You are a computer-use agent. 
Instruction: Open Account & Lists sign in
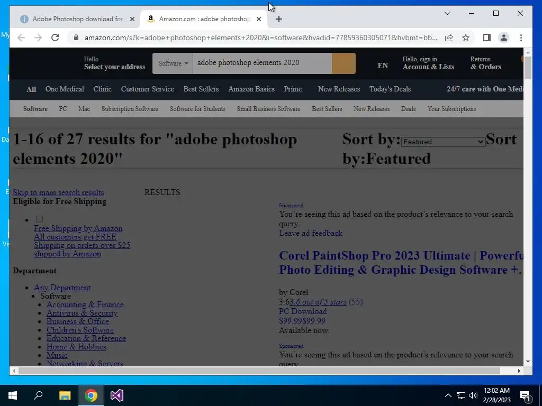(x=428, y=63)
